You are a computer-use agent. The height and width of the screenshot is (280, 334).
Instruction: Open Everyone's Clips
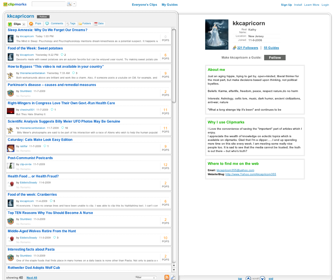[x=145, y=5]
